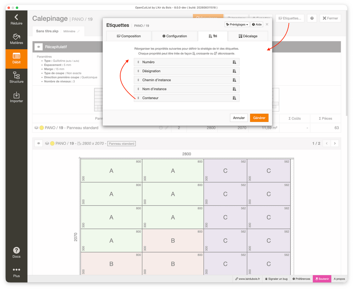
Task: Toggle the eye icon of the PANO / 19 sheet
Action: [x=39, y=144]
